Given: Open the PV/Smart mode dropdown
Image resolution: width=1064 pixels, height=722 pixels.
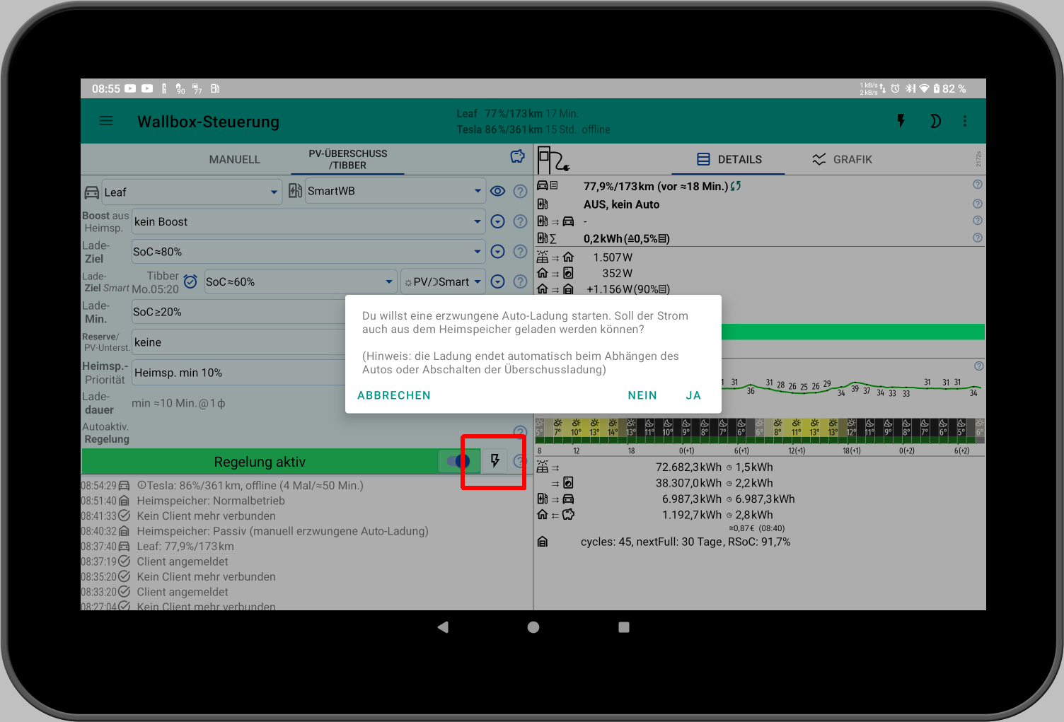Looking at the screenshot, I should pos(443,281).
